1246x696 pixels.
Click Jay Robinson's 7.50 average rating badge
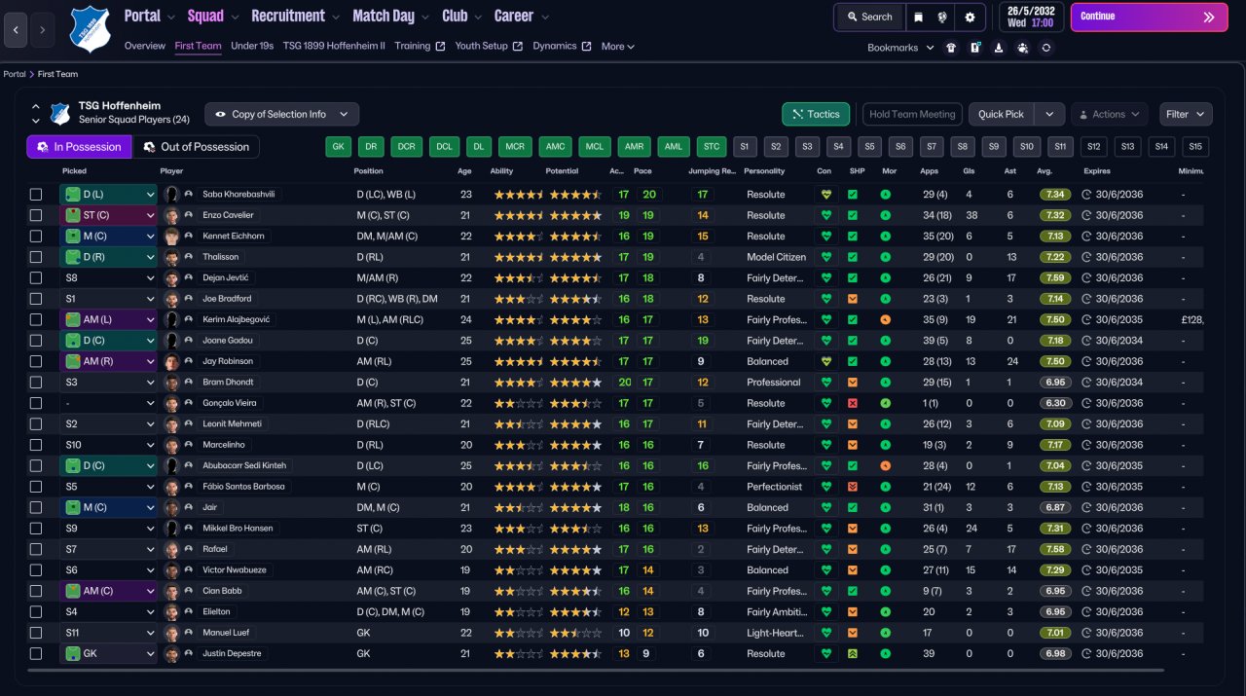[1054, 361]
